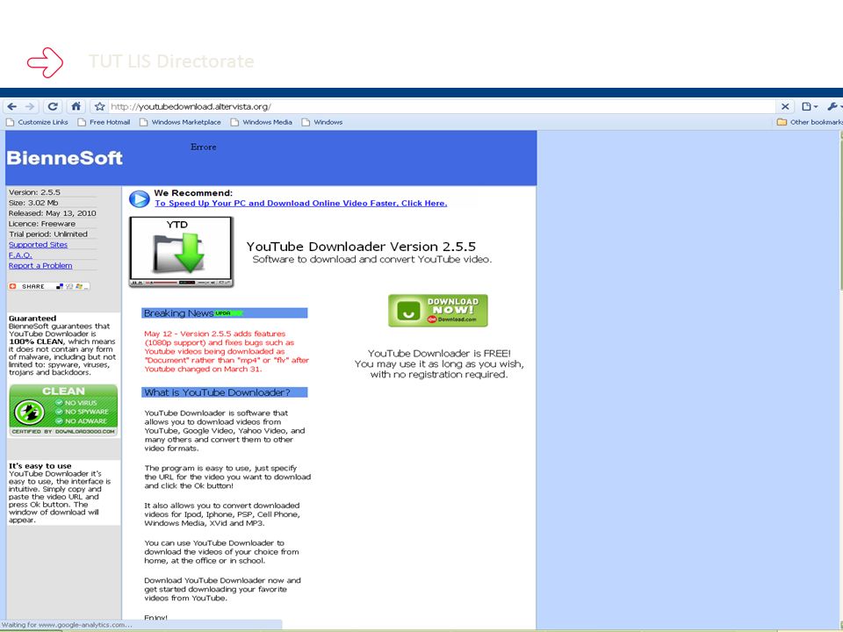This screenshot has width=843, height=632.
Task: Click the browser forward arrow
Action: click(x=30, y=106)
